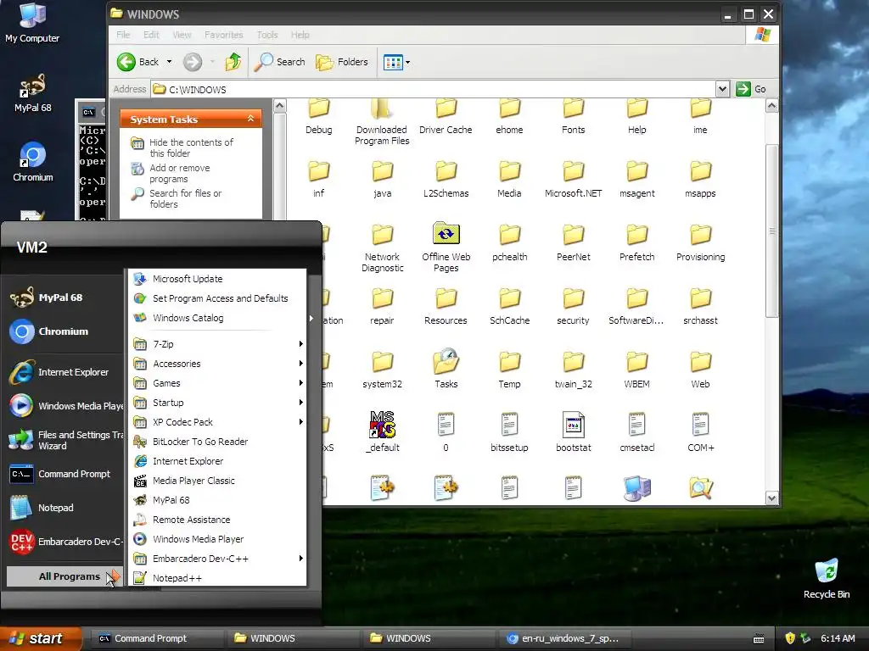Open the Offline Web Pages folder icon
The width and height of the screenshot is (869, 651).
coord(446,234)
